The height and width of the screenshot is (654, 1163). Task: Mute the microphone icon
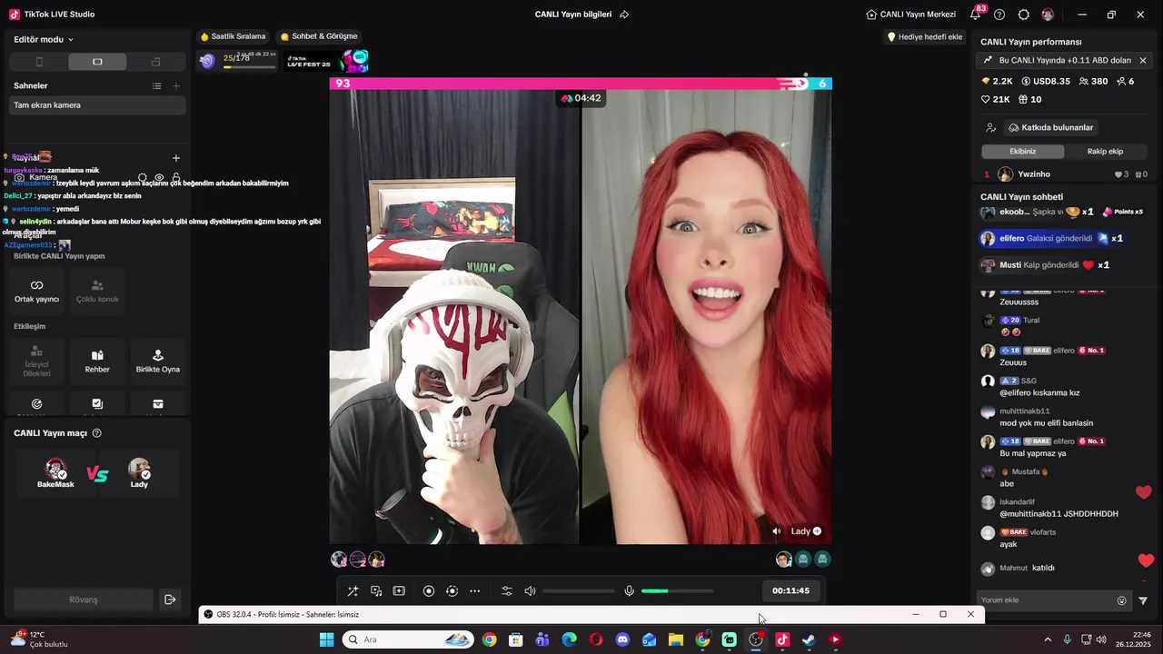point(629,591)
